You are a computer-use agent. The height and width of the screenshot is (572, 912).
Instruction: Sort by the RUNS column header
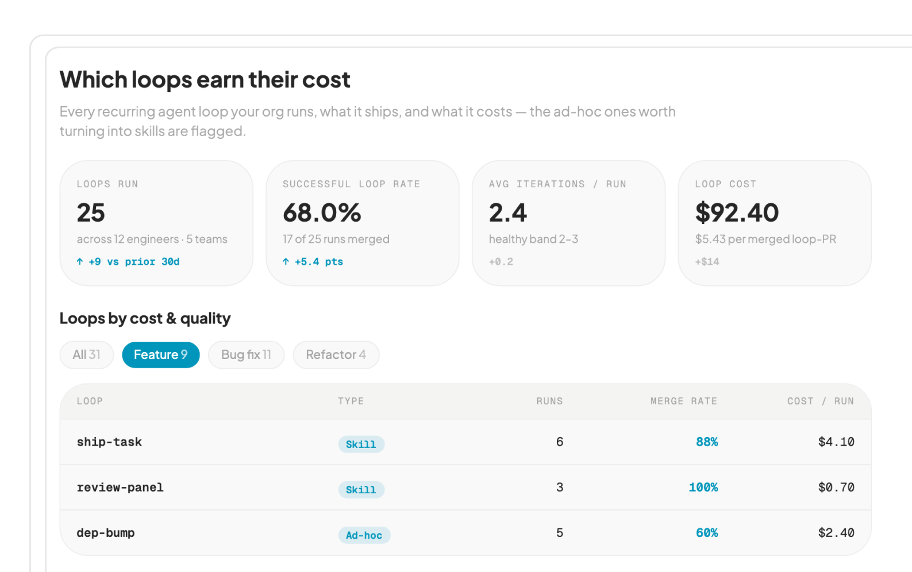tap(550, 401)
